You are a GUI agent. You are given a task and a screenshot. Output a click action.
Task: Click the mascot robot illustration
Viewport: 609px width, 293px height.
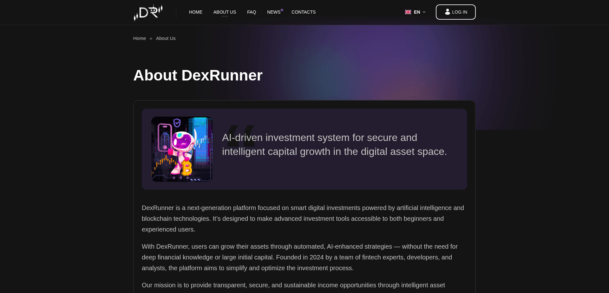pyautogui.click(x=182, y=149)
